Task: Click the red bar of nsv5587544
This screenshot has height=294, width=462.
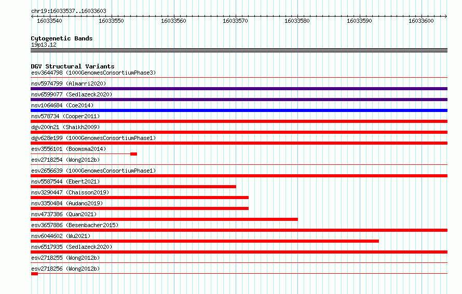Action: click(133, 187)
